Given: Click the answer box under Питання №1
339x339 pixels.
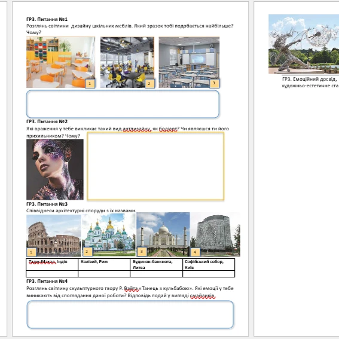Looking at the screenshot, I should click(123, 104).
